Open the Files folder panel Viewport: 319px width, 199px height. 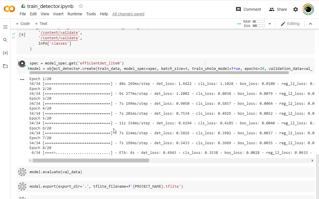[5, 66]
